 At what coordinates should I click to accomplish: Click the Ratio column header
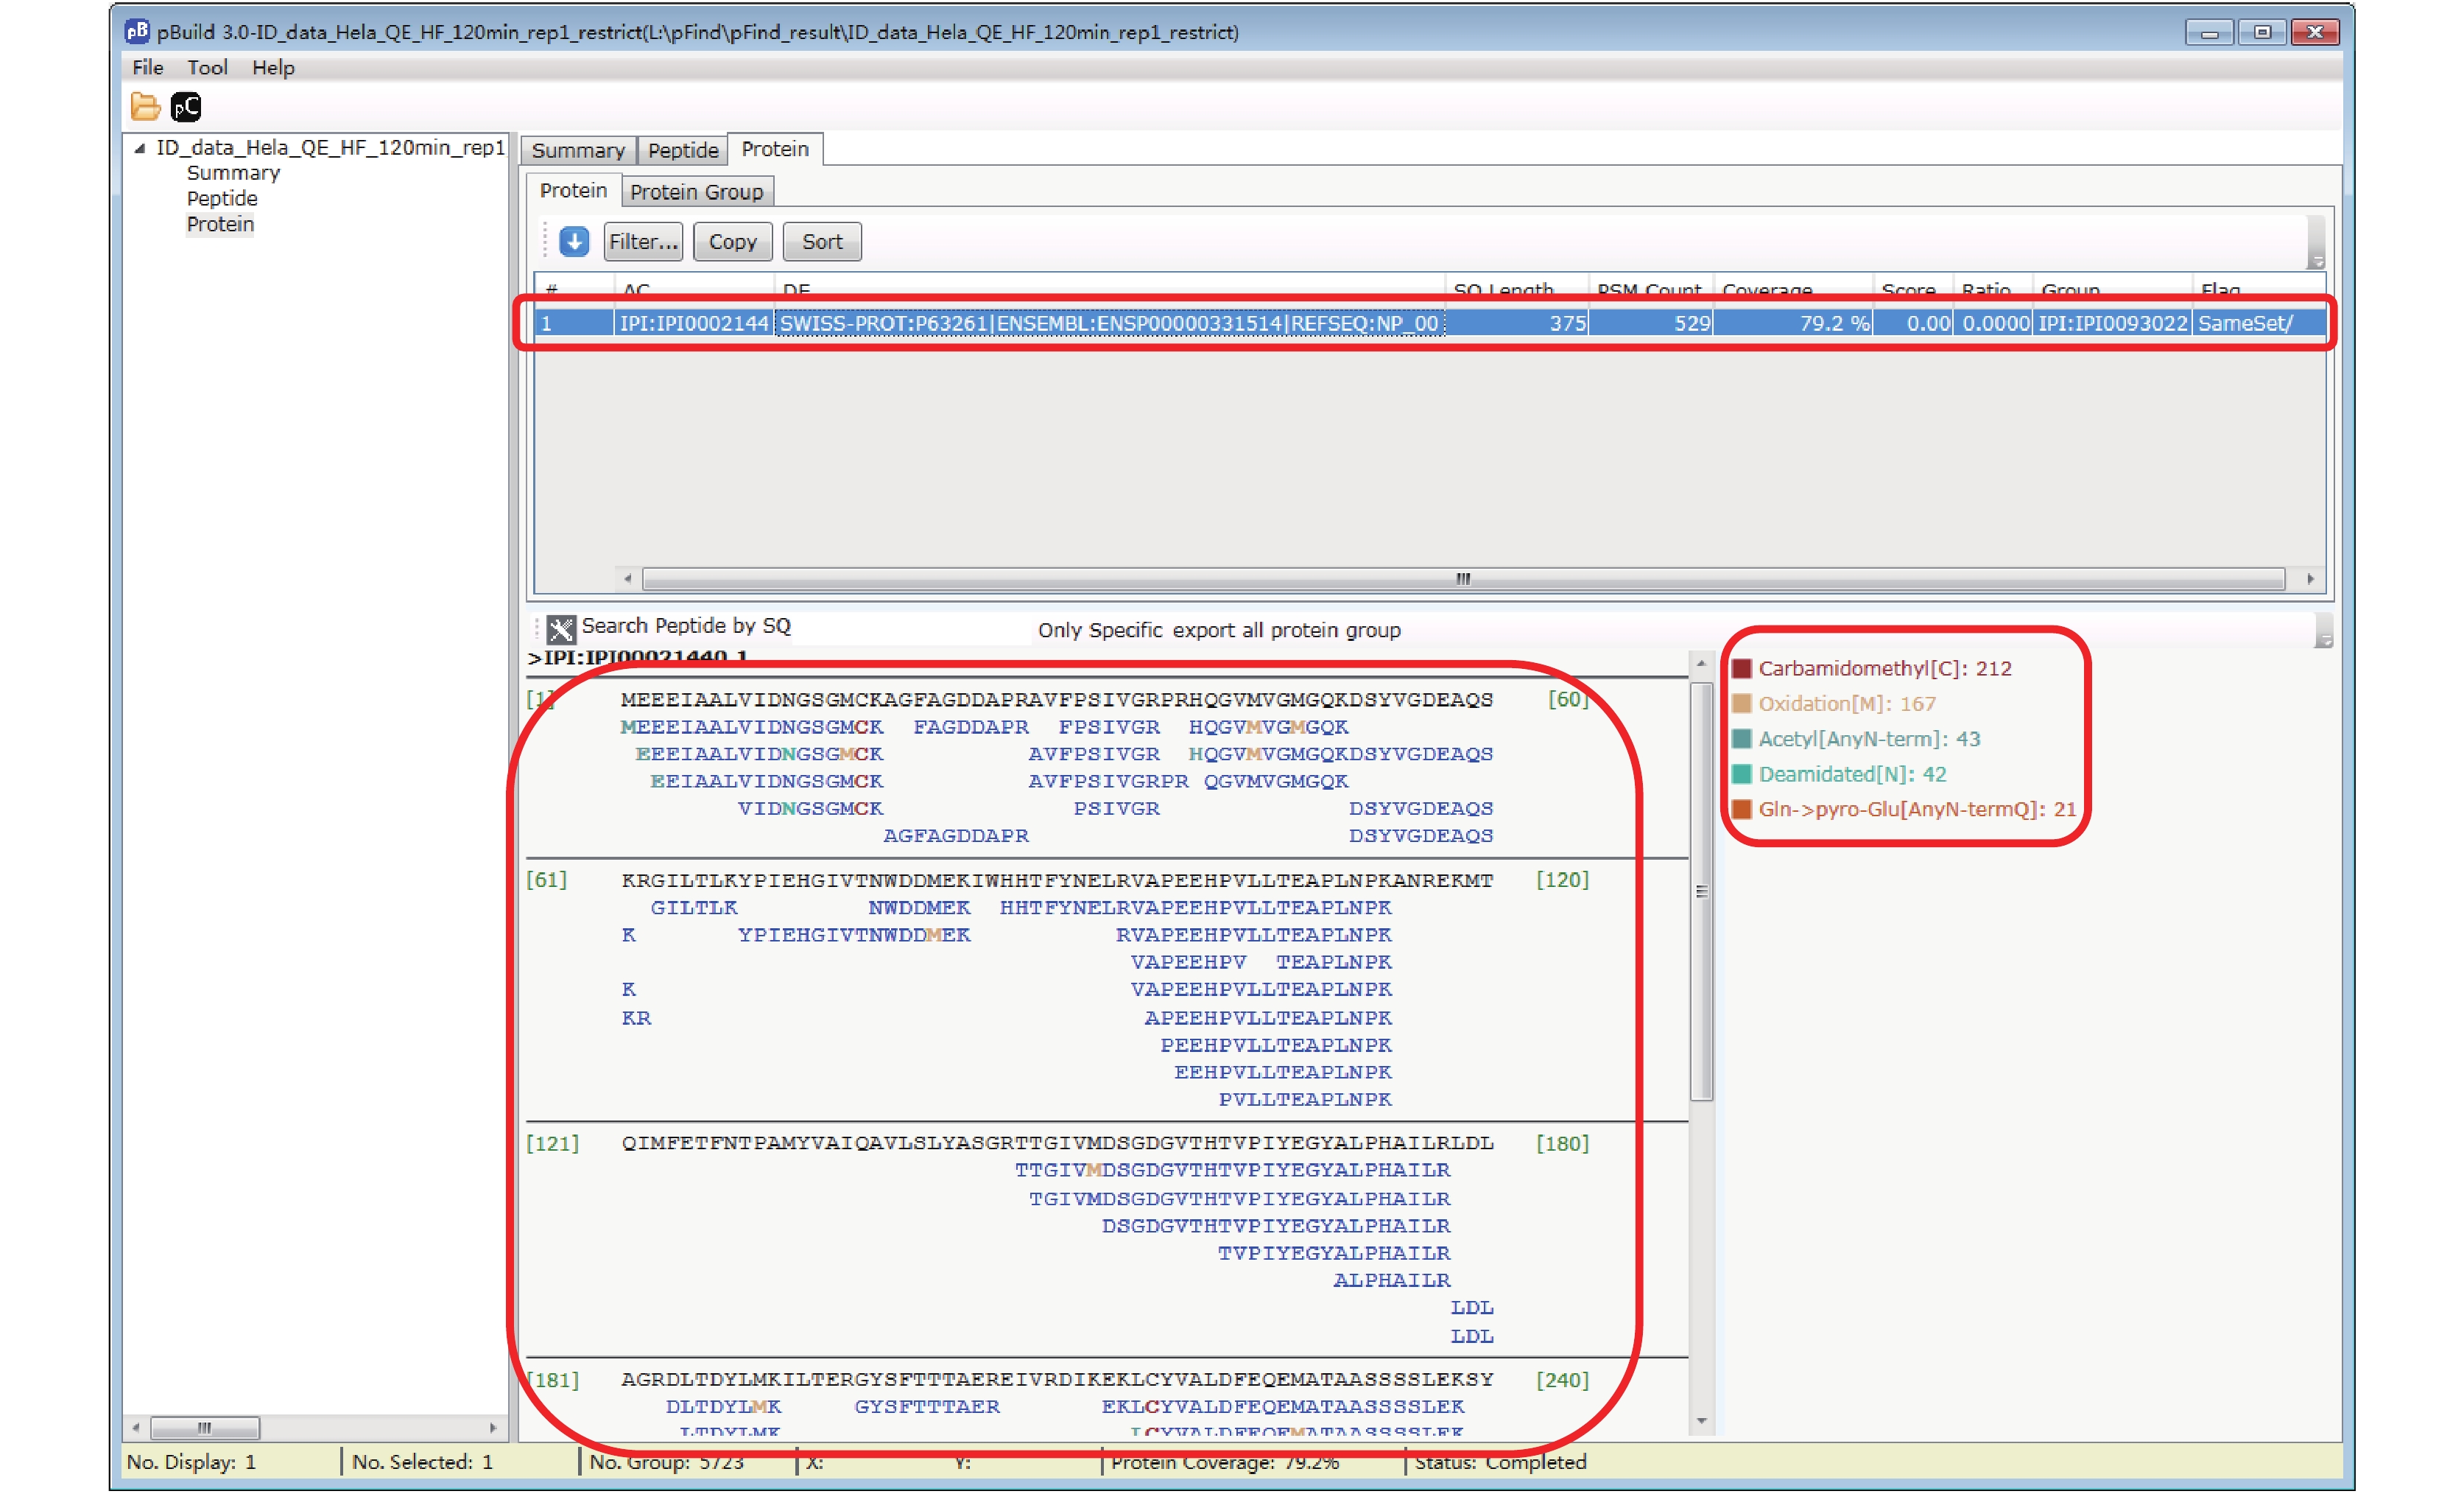(1993, 290)
